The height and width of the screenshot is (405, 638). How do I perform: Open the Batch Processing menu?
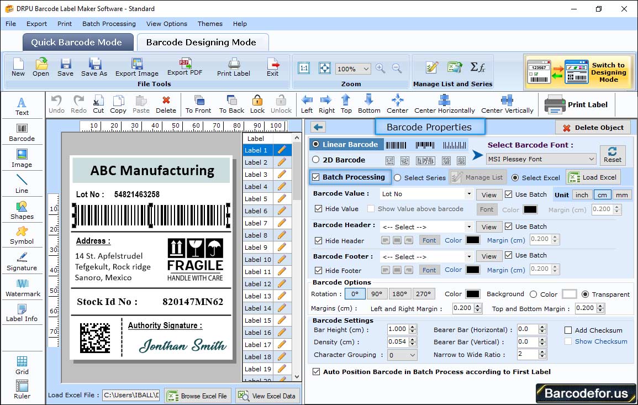pyautogui.click(x=109, y=24)
